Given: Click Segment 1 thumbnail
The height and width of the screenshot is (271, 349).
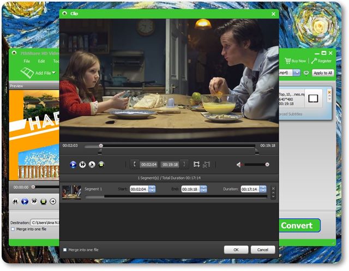Looking at the screenshot, I should point(71,192).
